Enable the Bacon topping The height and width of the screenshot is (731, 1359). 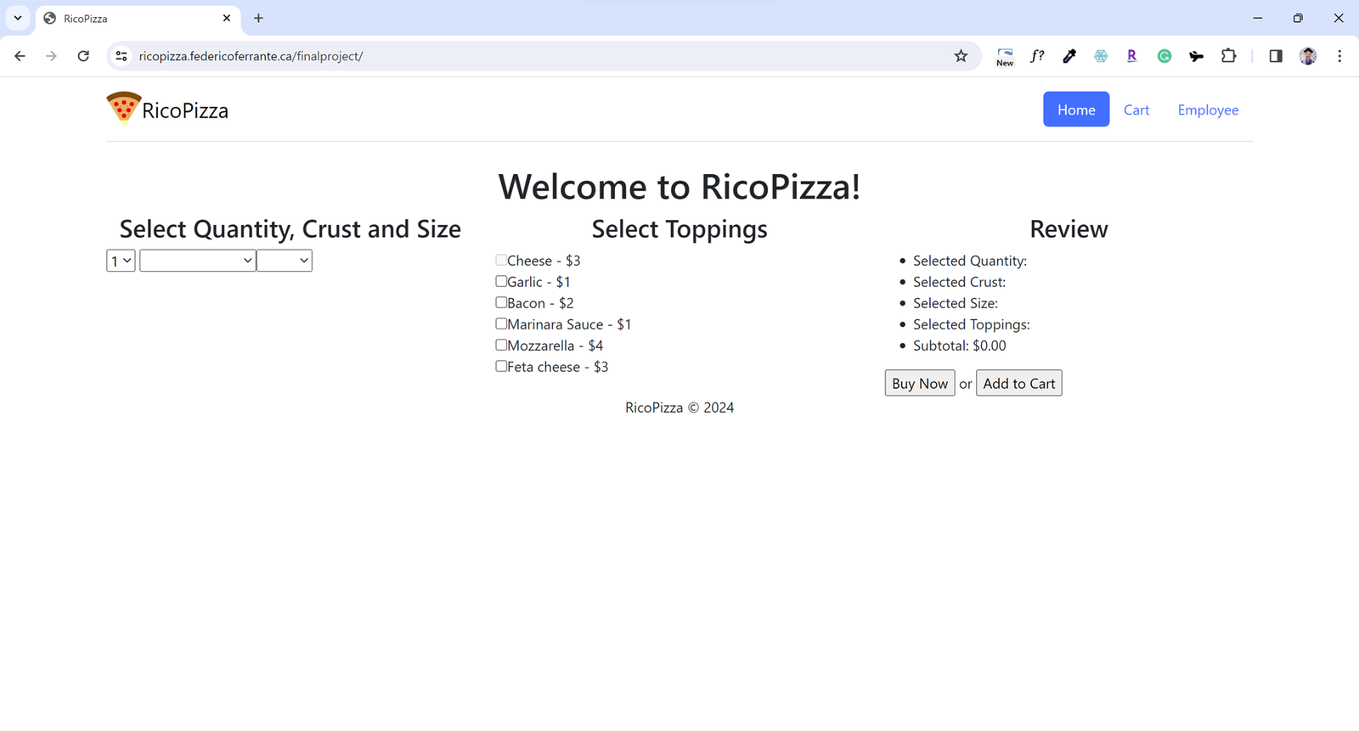501,302
